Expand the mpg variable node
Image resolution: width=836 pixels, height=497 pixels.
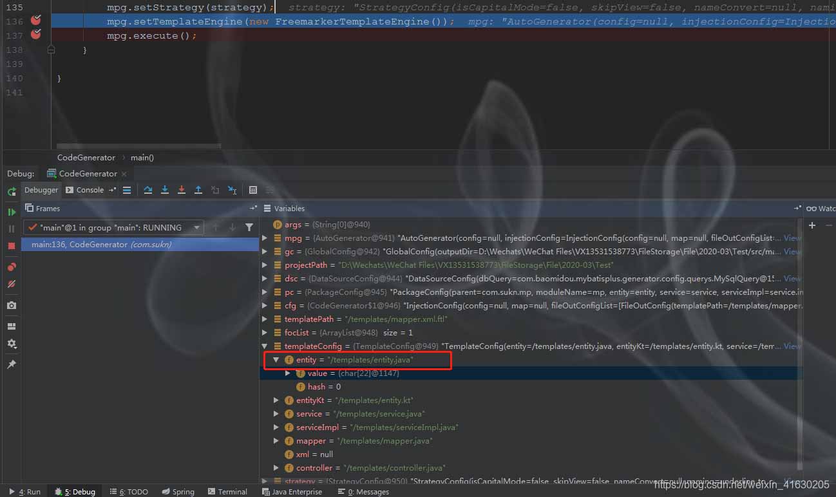[265, 238]
